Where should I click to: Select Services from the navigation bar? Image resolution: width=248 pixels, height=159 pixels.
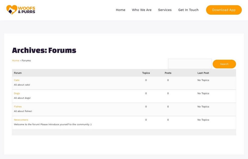[165, 10]
